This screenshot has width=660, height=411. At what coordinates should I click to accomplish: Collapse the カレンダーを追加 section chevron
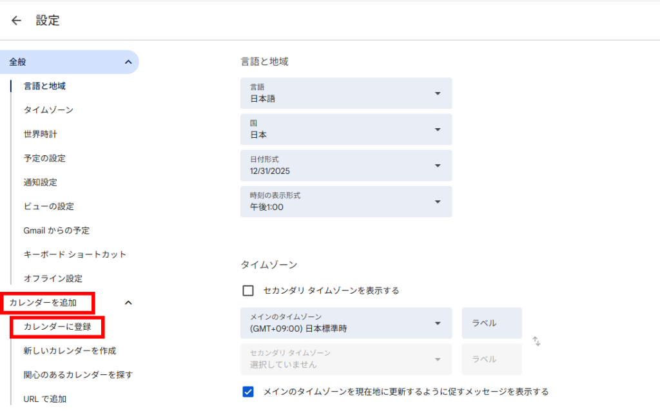point(128,302)
